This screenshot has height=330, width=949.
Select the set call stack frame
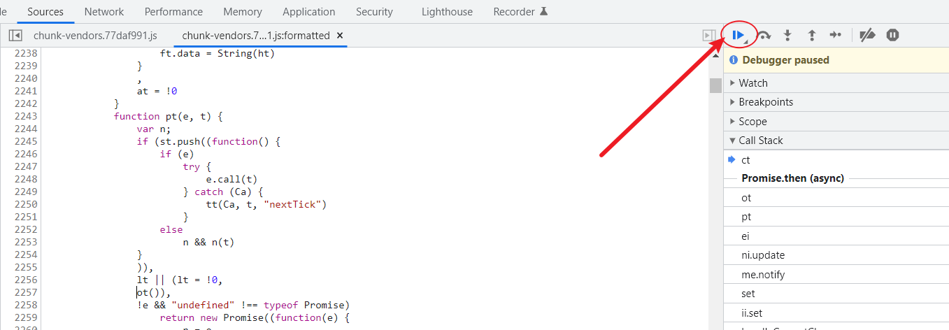(836, 294)
